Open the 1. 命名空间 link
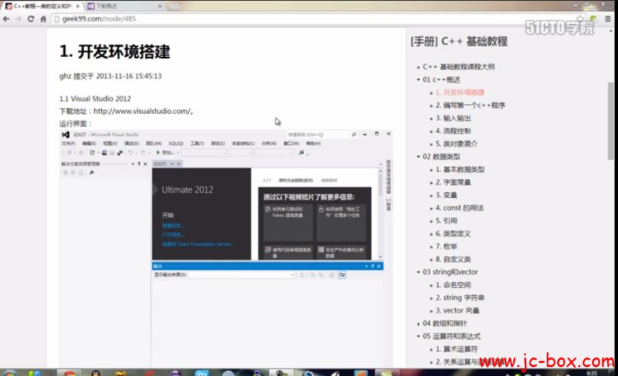The width and height of the screenshot is (618, 376). tap(454, 285)
